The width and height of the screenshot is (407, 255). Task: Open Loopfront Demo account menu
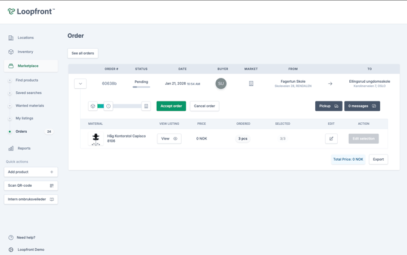click(x=30, y=250)
